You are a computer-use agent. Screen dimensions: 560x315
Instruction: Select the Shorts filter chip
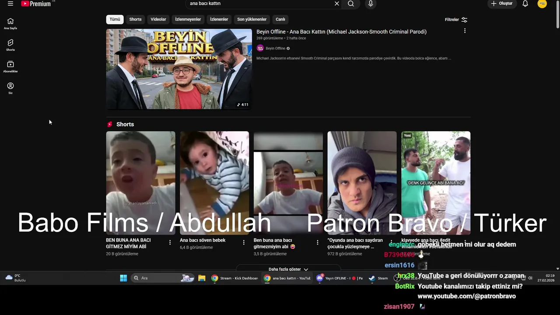(135, 19)
